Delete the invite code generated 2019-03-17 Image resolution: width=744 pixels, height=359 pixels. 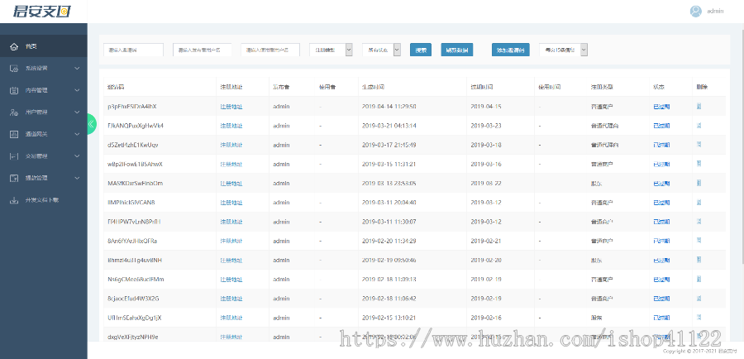(699, 145)
